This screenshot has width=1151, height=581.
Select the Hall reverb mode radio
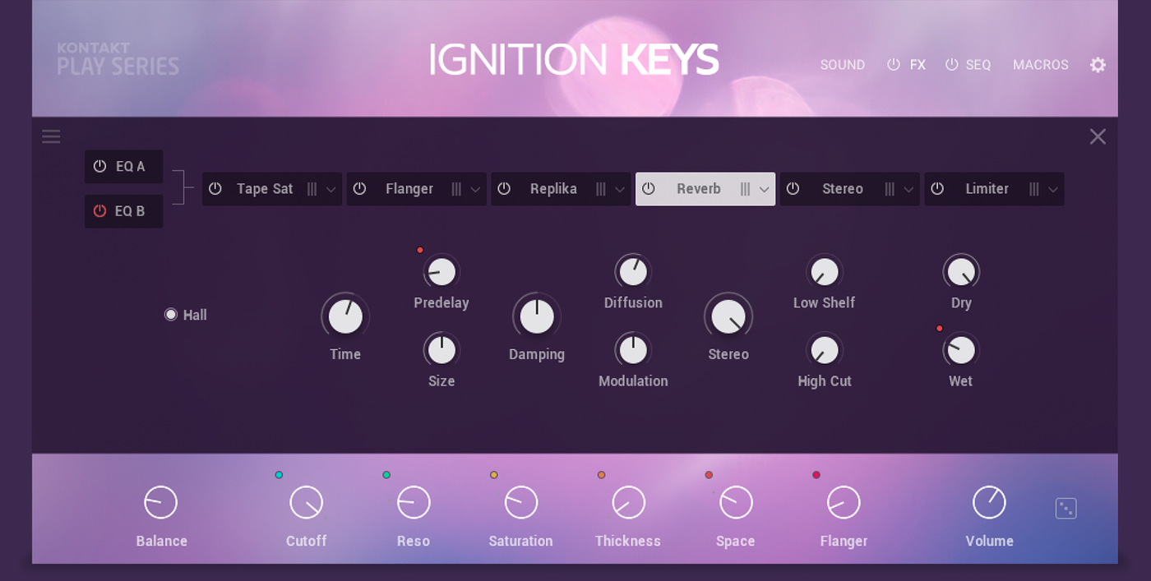(171, 315)
